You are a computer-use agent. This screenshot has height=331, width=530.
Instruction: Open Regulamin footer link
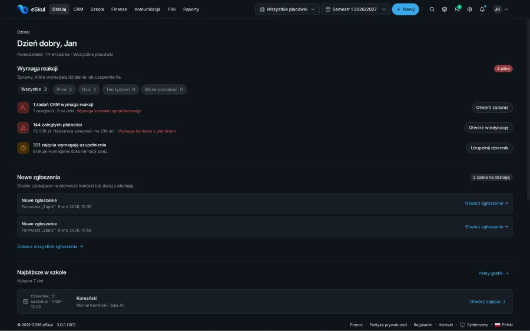423,325
